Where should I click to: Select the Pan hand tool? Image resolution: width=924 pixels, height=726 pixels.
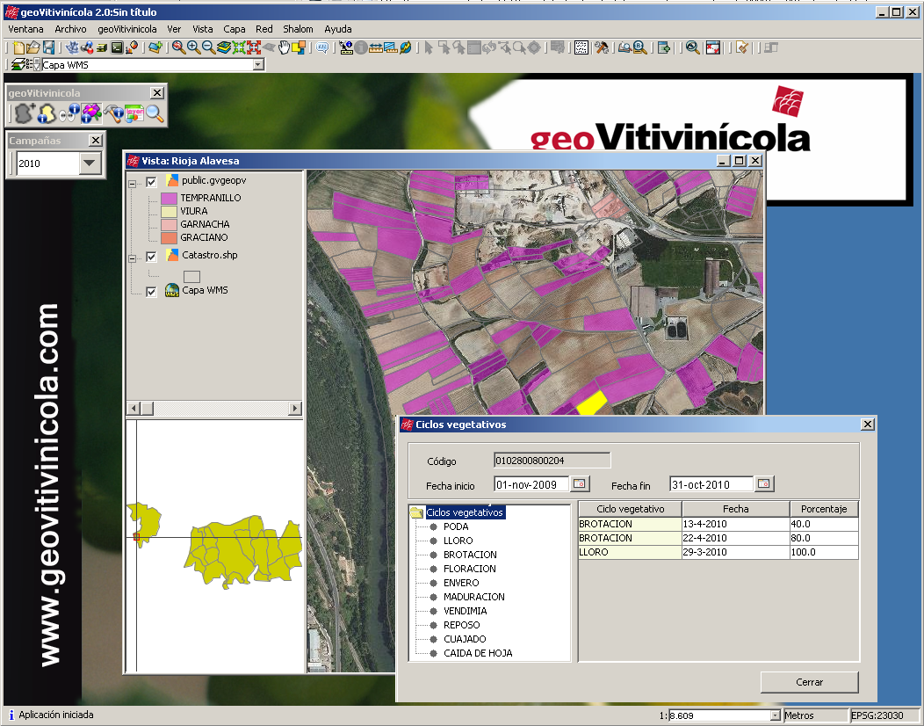coord(284,47)
